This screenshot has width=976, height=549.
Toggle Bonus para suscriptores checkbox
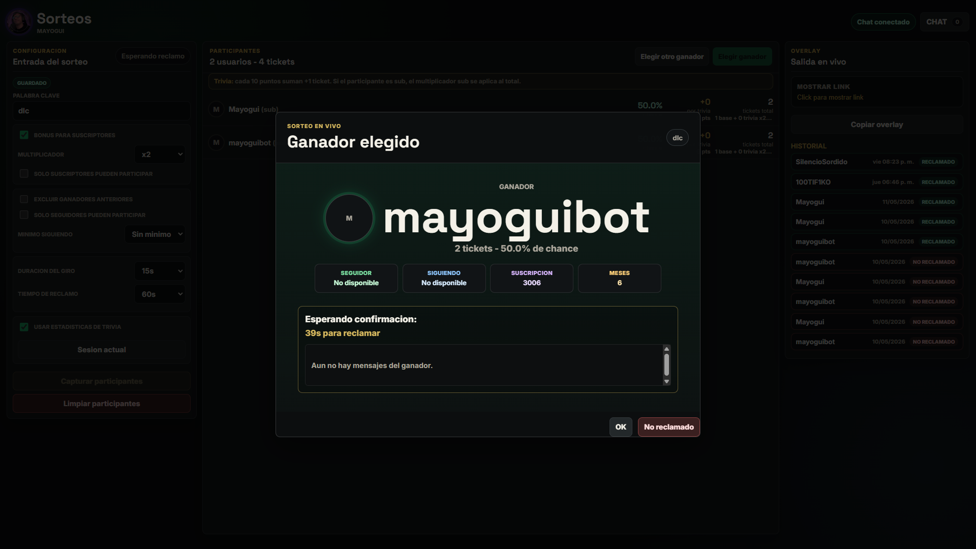[x=24, y=135]
